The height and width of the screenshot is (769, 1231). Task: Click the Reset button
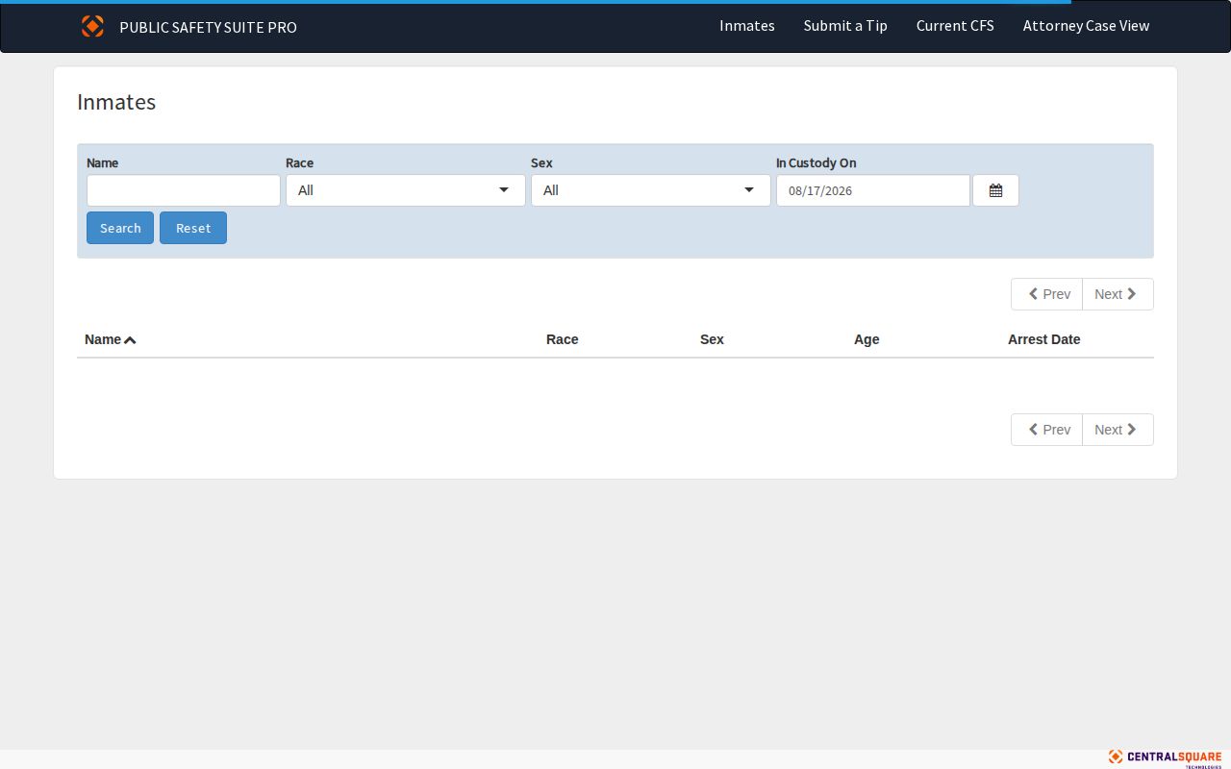point(193,228)
